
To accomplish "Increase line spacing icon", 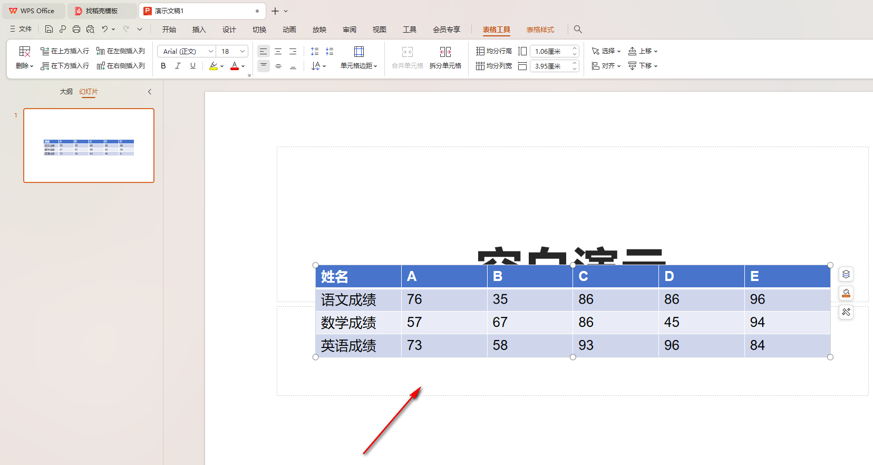I will tap(315, 51).
